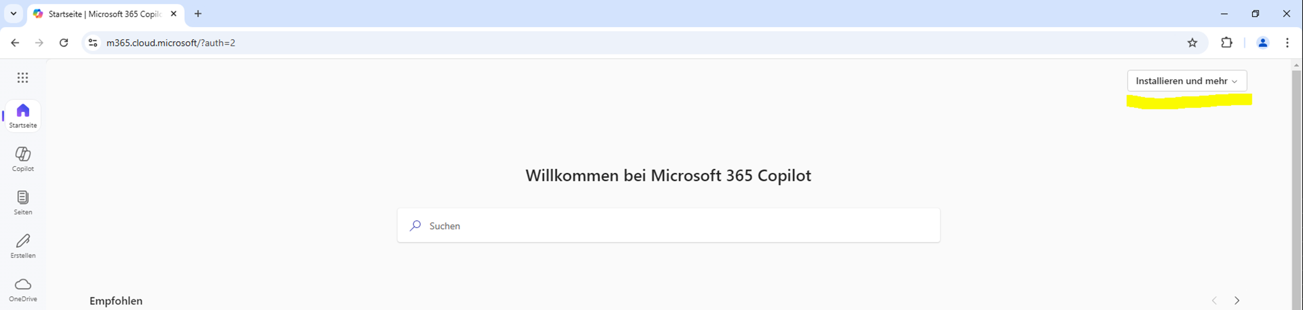Screen dimensions: 1303x310
Task: Click the Erstellen pencil icon
Action: point(23,241)
